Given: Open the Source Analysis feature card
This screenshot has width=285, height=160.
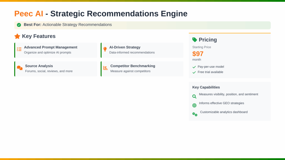Looking at the screenshot, I should point(56,69).
